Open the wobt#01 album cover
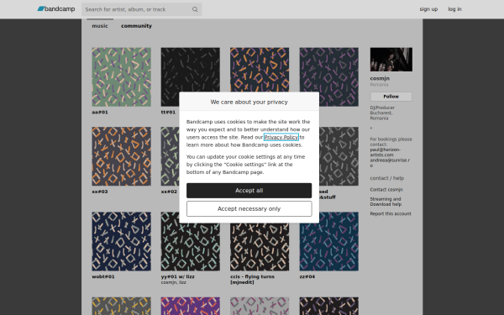The image size is (504, 315). [121, 241]
